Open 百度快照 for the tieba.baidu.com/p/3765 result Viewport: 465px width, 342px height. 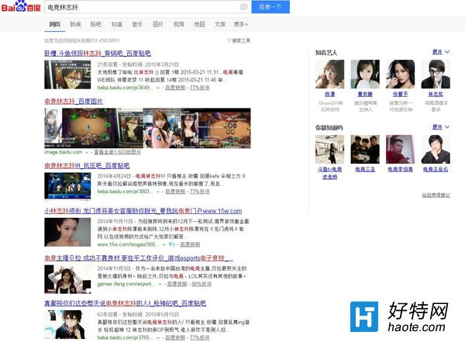click(175, 337)
